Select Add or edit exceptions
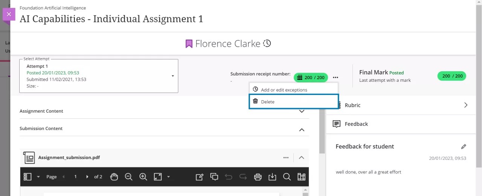 point(284,90)
